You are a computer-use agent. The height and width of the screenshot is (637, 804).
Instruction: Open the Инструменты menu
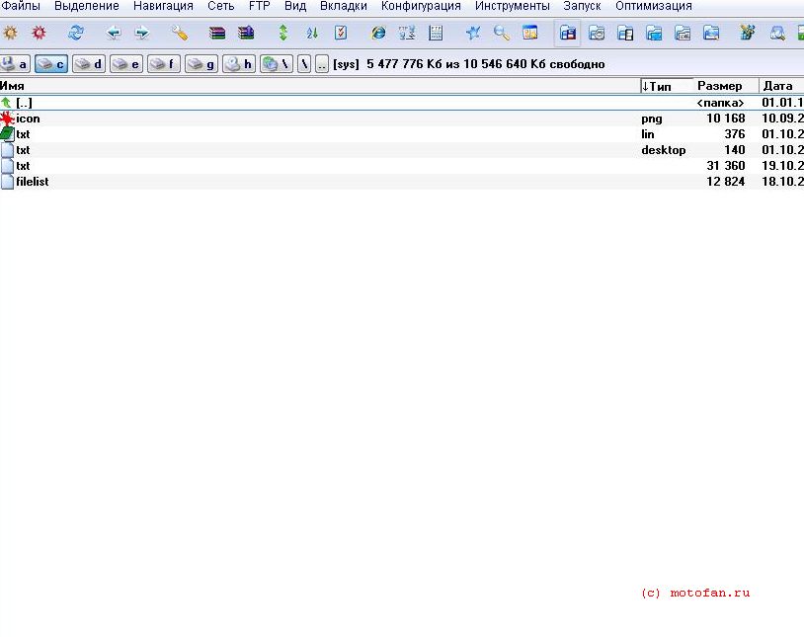513,6
